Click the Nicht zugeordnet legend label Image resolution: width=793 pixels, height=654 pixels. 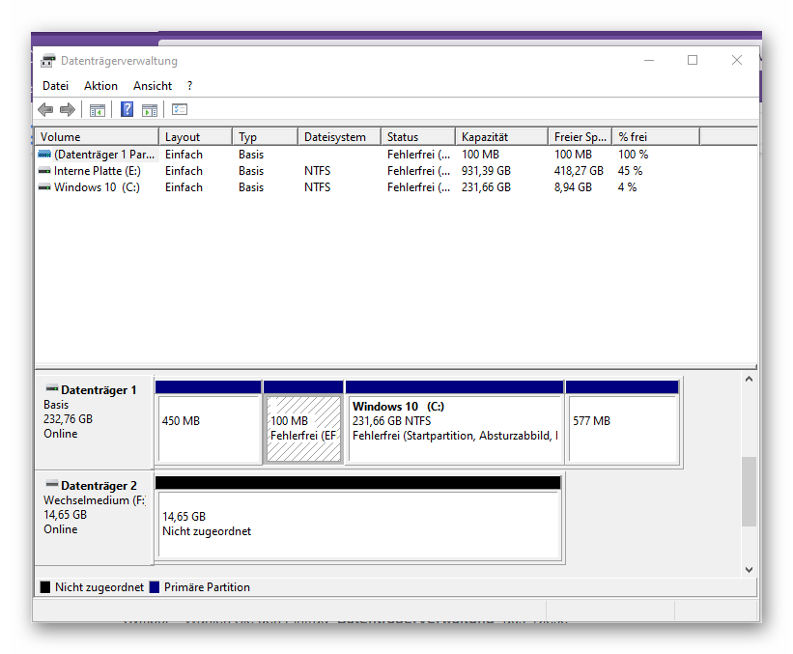click(x=99, y=587)
